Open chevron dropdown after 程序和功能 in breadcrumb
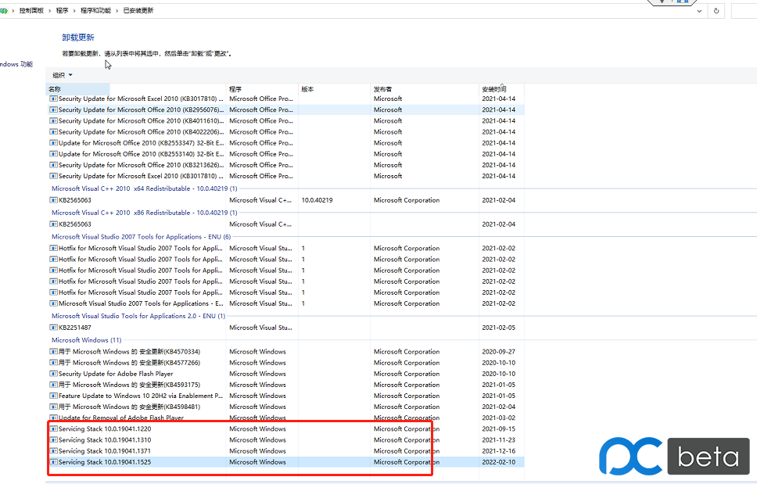The height and width of the screenshot is (484, 757). click(117, 11)
